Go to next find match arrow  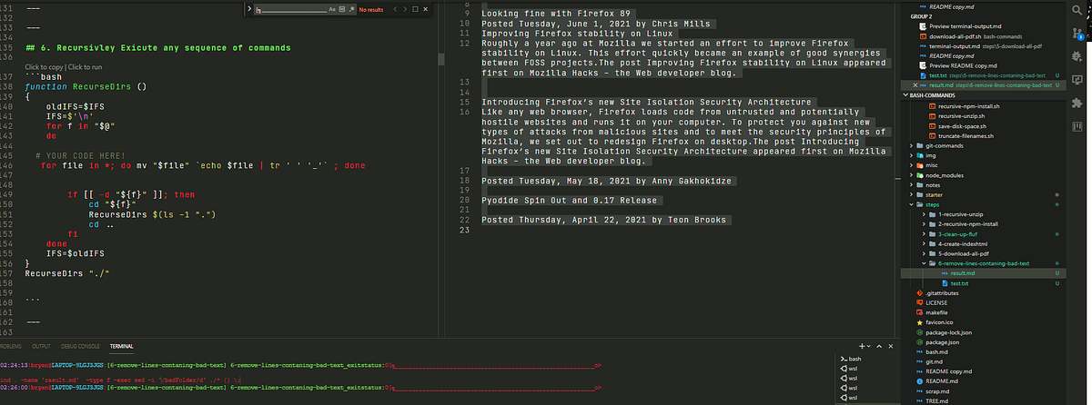click(x=406, y=9)
